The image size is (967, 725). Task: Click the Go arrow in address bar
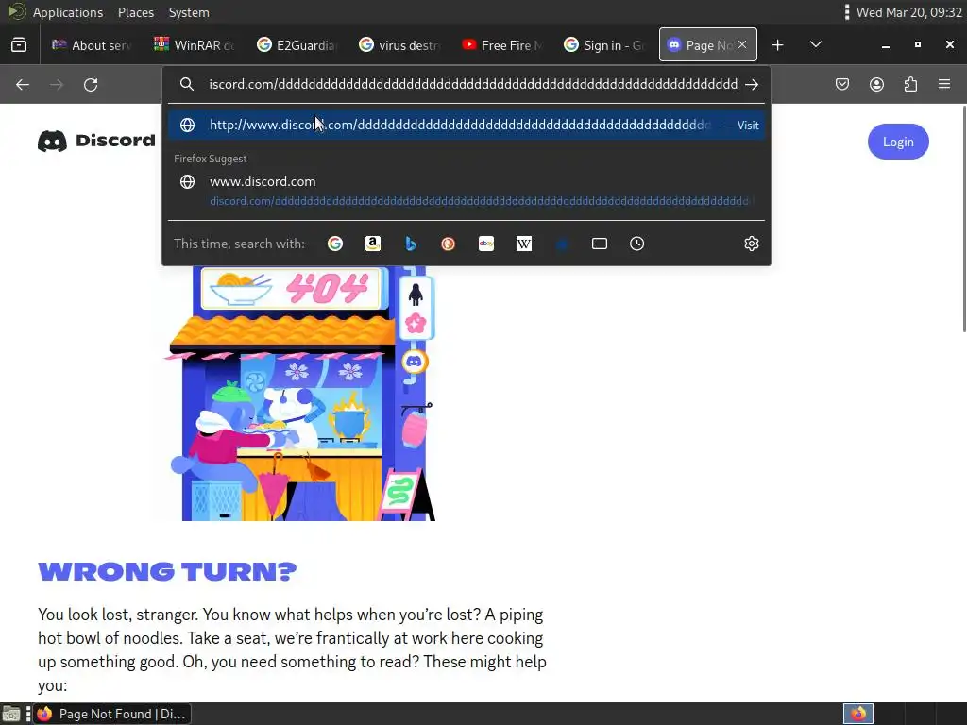[751, 84]
